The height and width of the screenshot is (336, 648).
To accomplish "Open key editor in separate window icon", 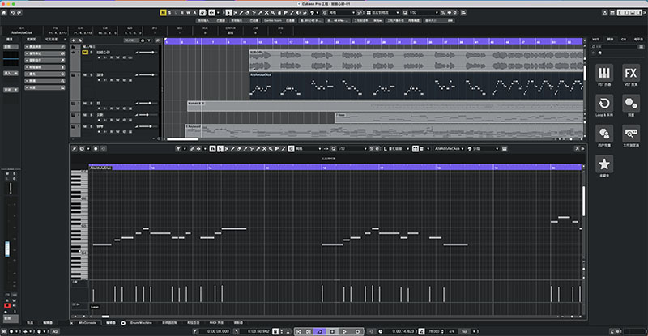I will click(577, 149).
